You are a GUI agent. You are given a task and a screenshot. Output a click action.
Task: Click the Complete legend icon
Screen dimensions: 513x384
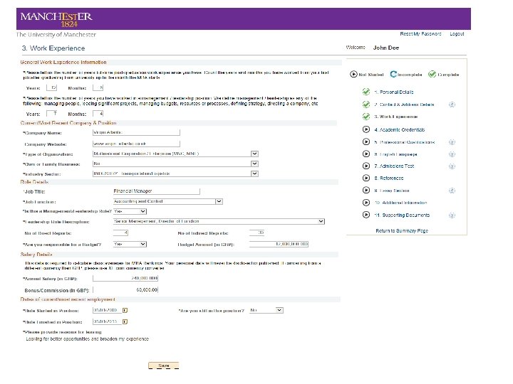coord(432,74)
